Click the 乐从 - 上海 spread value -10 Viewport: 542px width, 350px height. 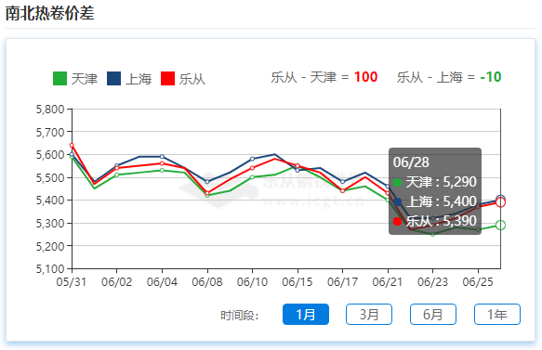[491, 77]
